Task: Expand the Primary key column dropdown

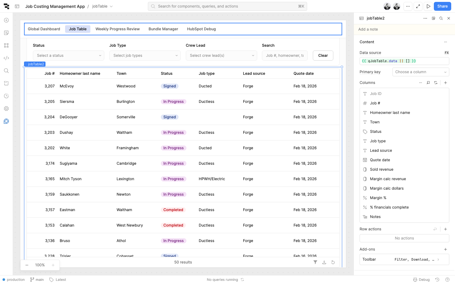Action: click(x=421, y=72)
